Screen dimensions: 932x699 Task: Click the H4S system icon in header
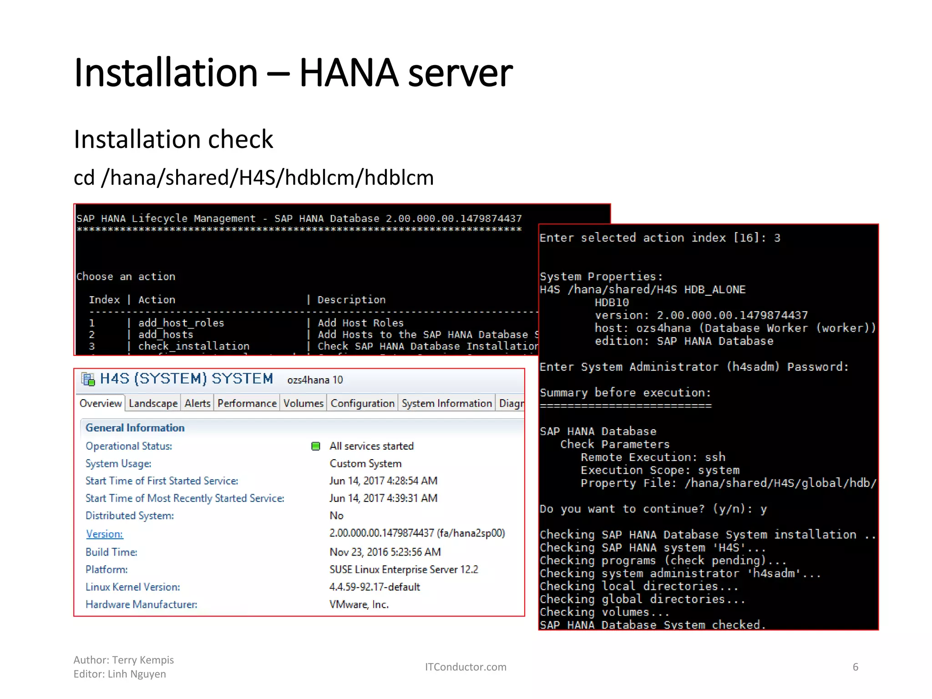pos(88,379)
